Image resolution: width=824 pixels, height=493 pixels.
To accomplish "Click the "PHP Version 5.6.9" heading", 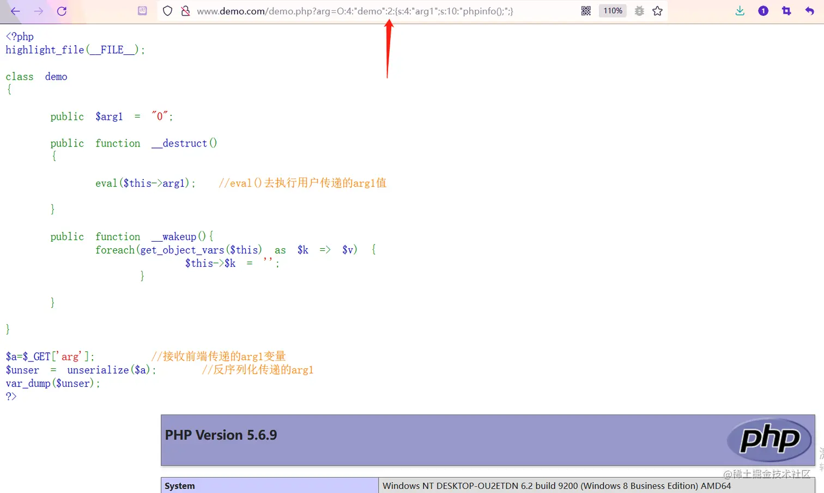I will click(x=221, y=435).
